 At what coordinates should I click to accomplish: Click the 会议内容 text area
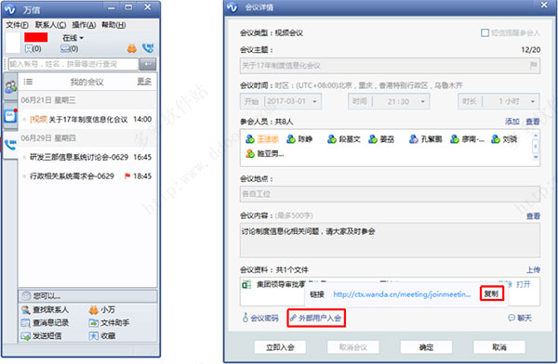pos(390,240)
